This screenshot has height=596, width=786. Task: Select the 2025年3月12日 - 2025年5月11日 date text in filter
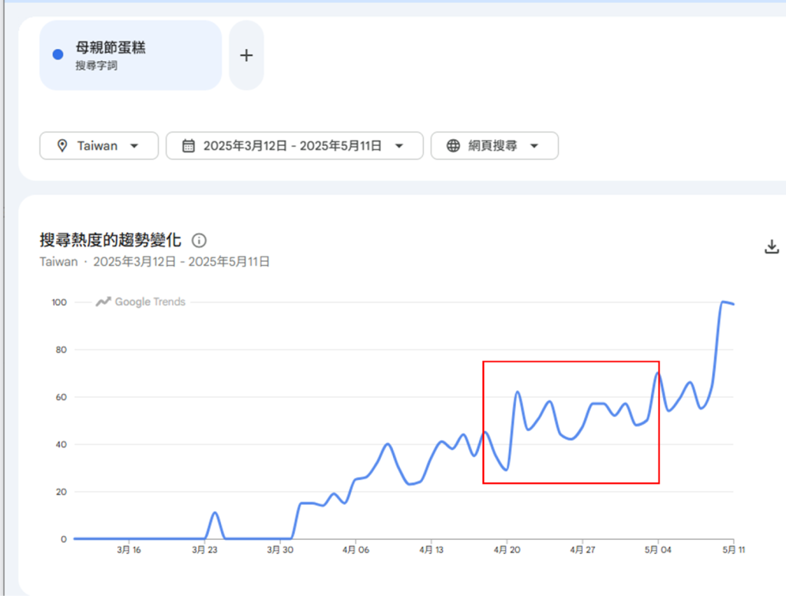click(292, 146)
